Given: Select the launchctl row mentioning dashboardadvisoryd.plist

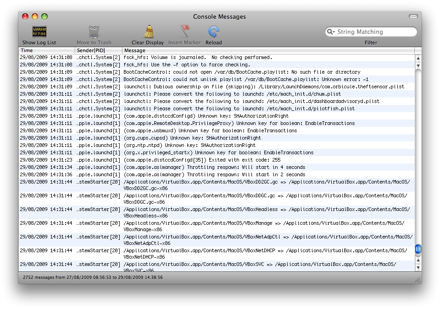Looking at the screenshot, I should tap(217, 101).
